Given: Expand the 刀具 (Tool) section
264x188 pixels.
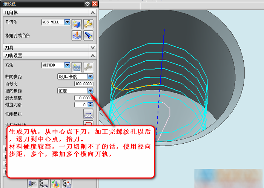Looking at the screenshot, I should (93, 48).
